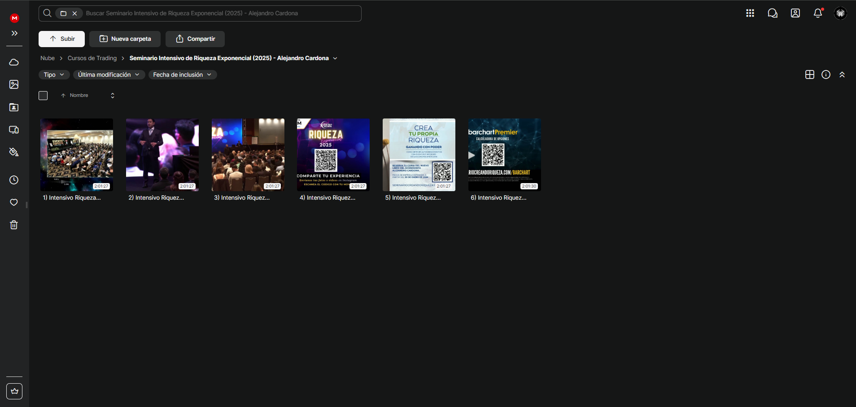The width and height of the screenshot is (856, 407).
Task: Open Device centre icon in sidebar
Action: point(14,130)
